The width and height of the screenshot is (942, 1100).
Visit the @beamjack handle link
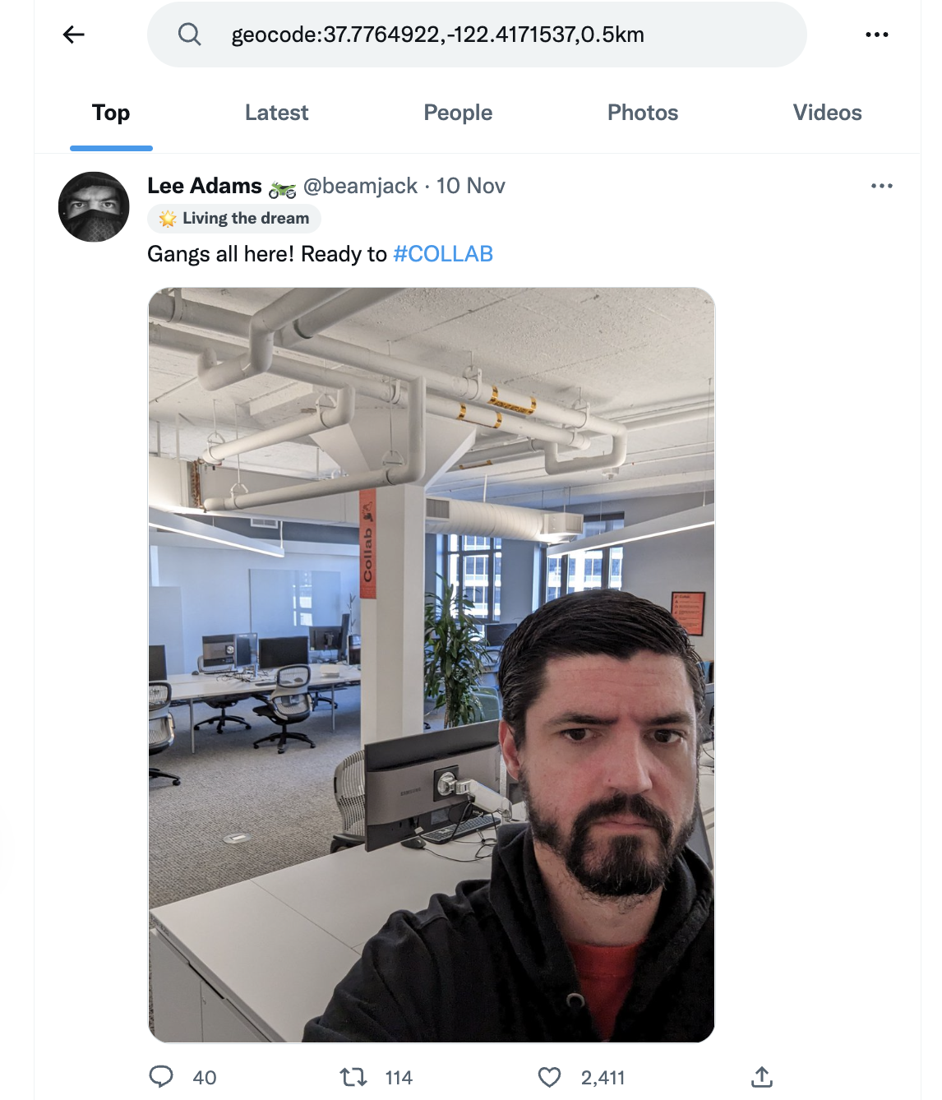[x=360, y=186]
